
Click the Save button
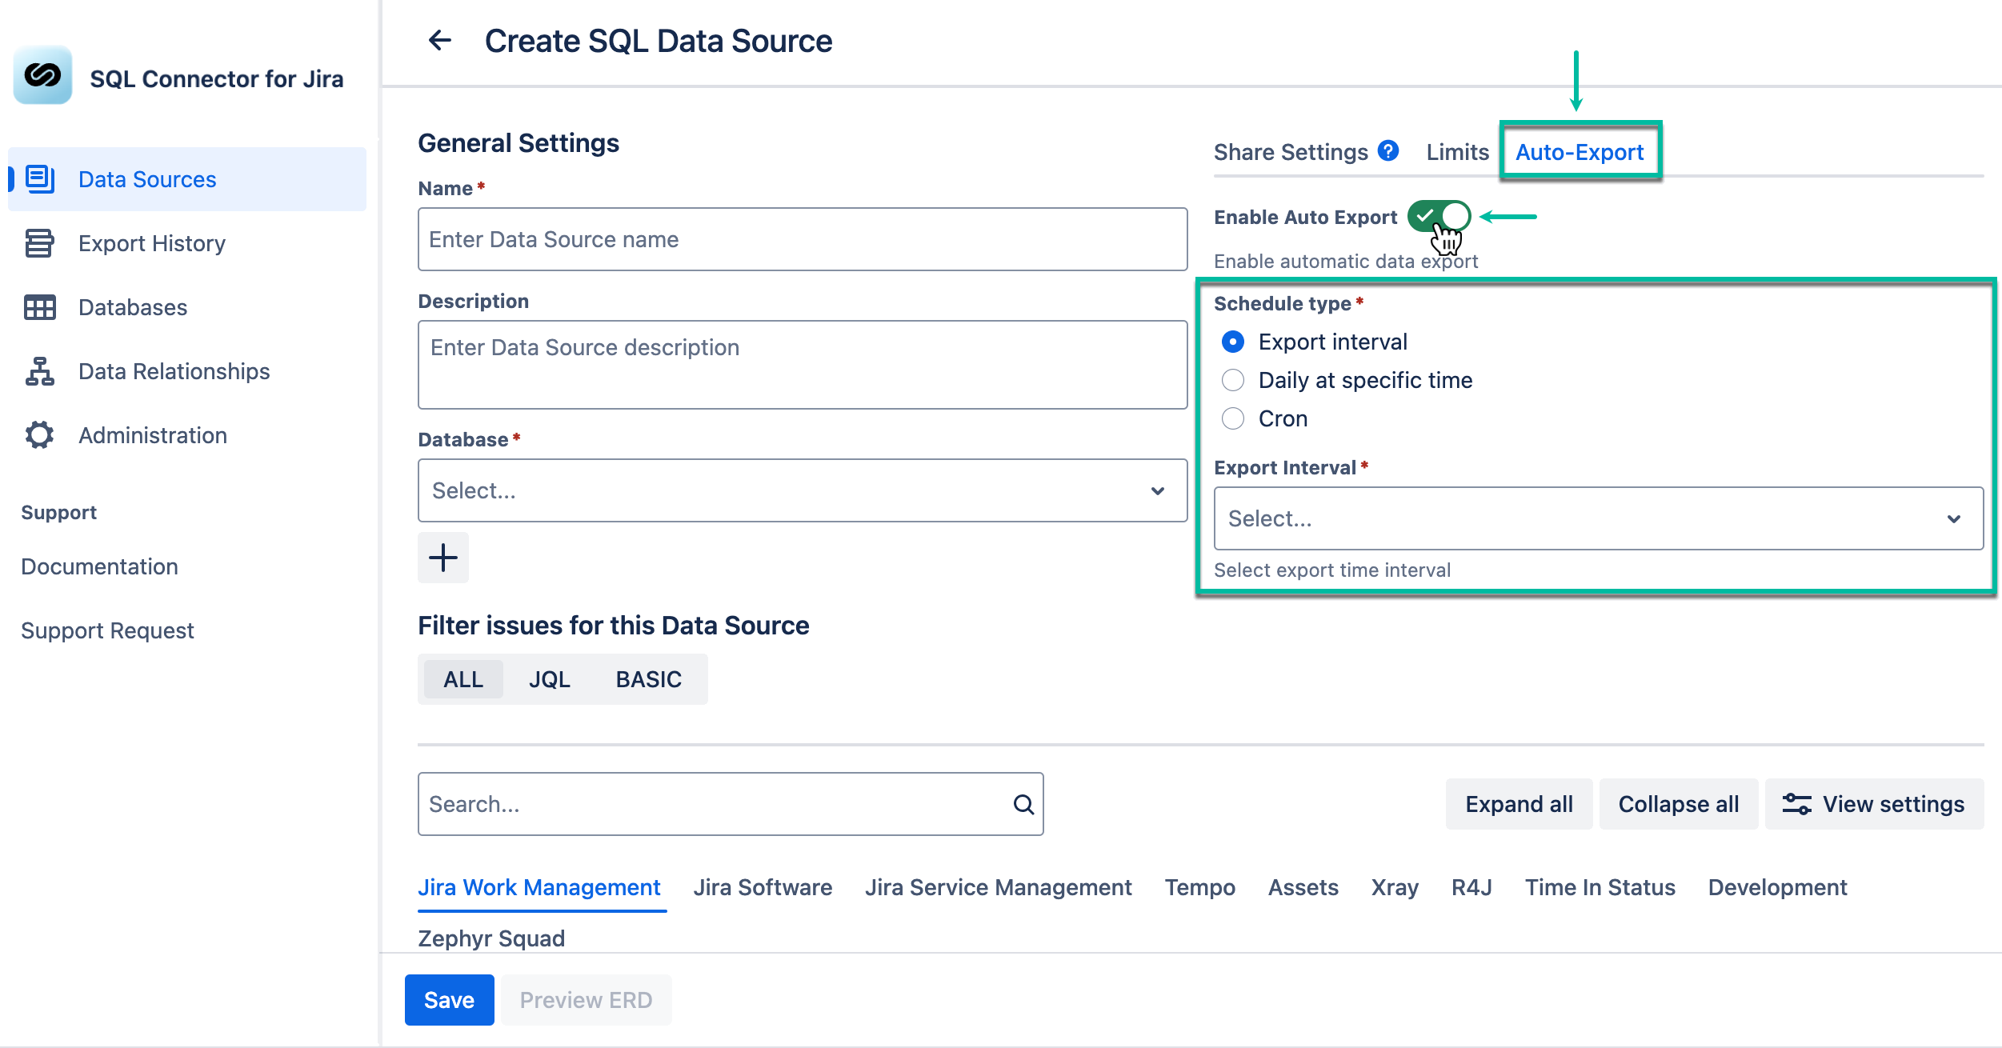pyautogui.click(x=449, y=1000)
